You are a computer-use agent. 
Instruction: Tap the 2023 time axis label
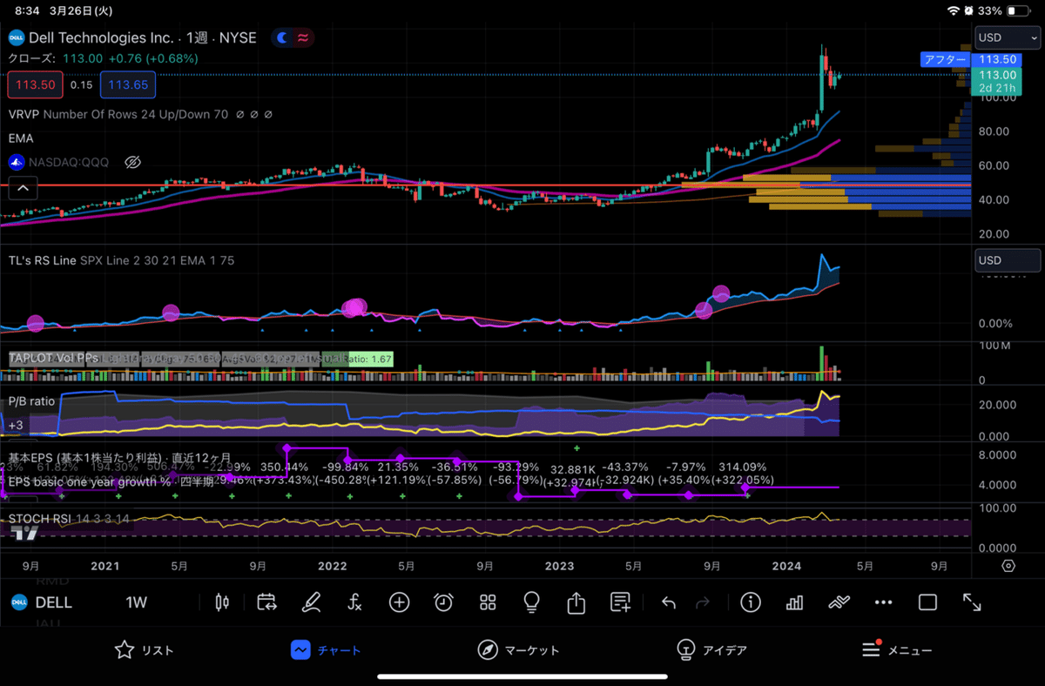[560, 566]
